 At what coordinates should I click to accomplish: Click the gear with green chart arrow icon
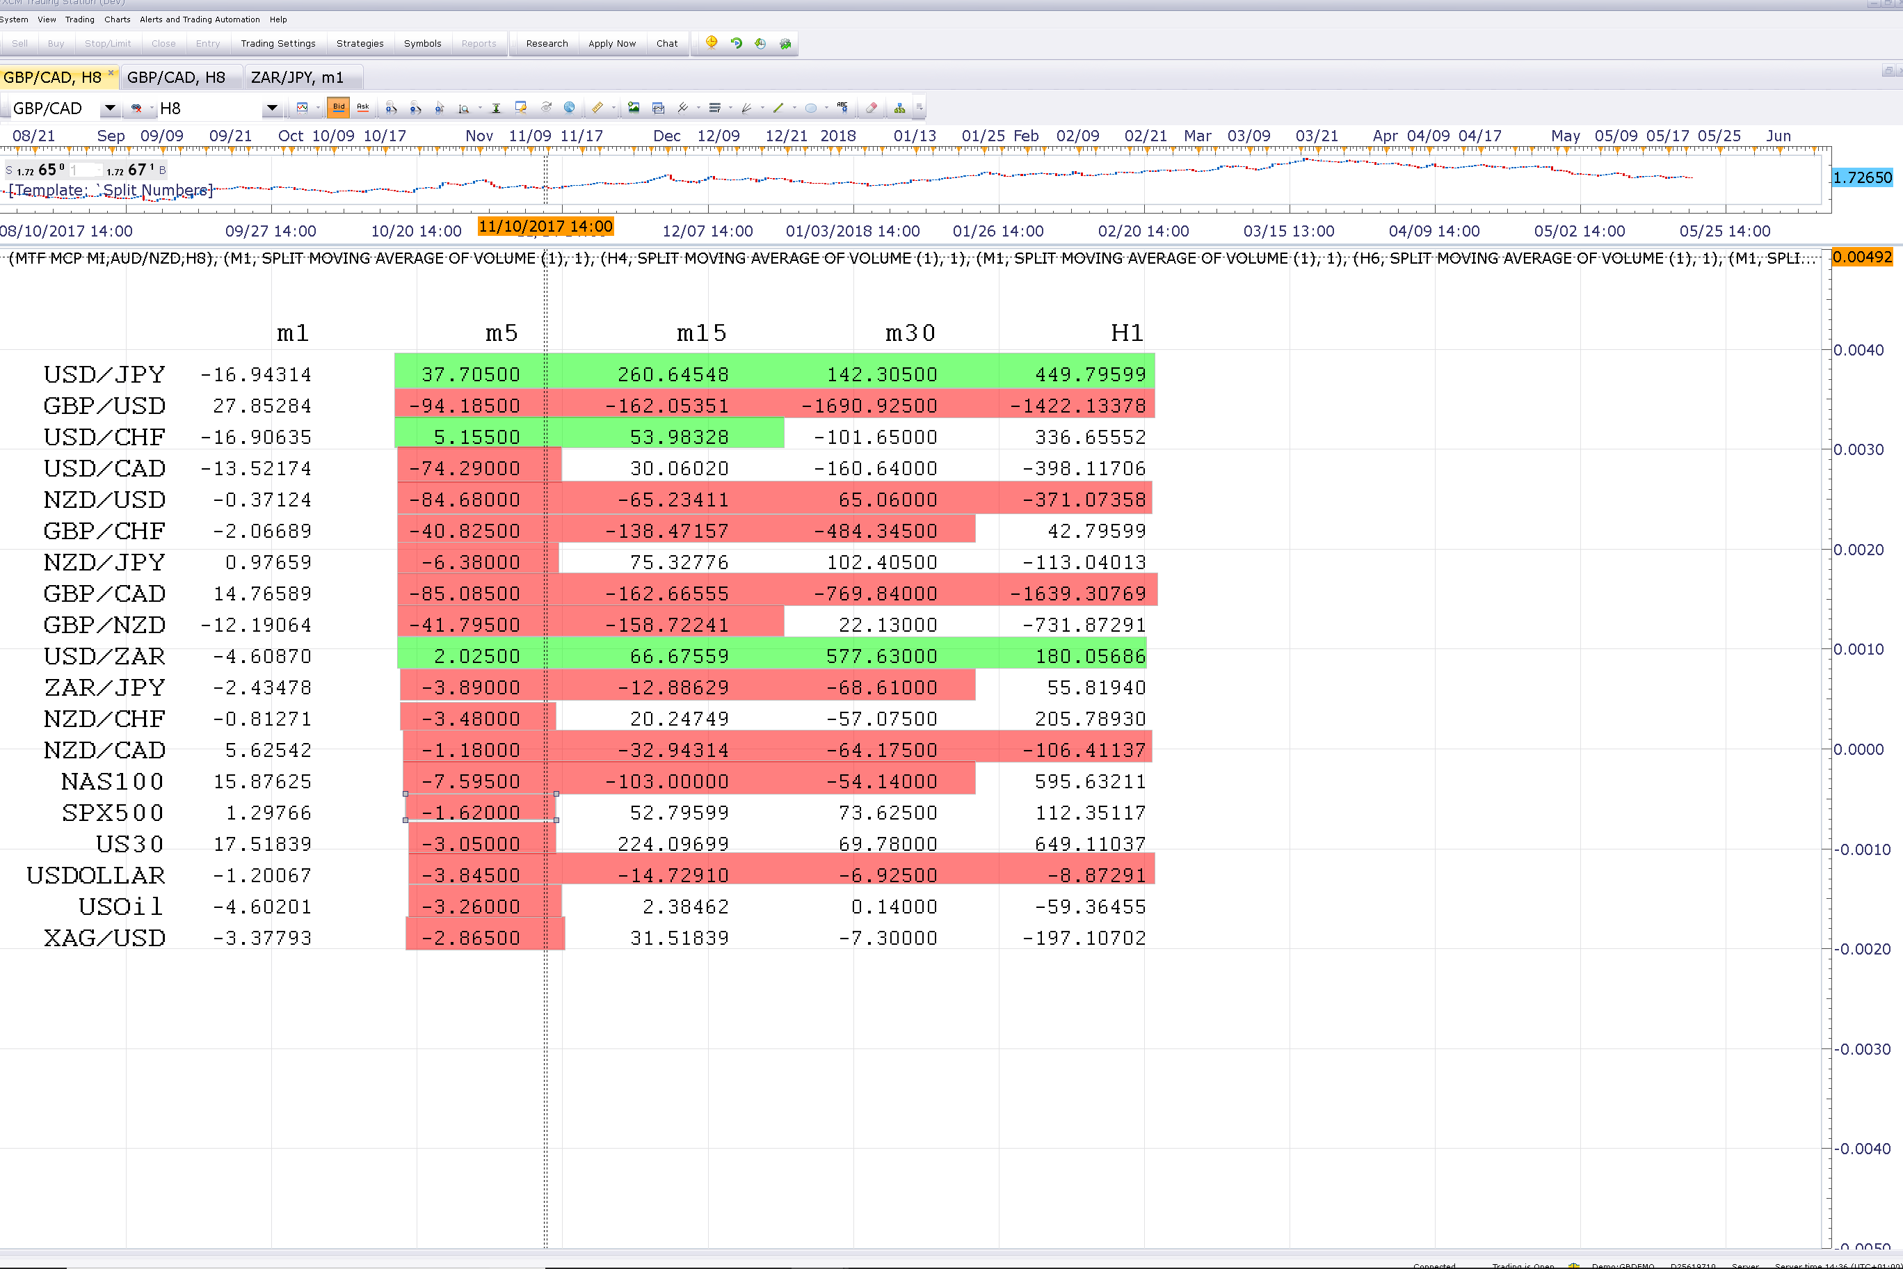tap(785, 43)
